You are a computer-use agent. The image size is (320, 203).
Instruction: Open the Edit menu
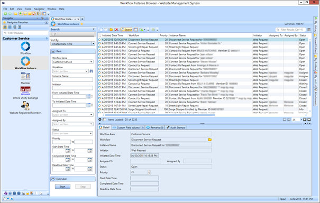point(12,9)
